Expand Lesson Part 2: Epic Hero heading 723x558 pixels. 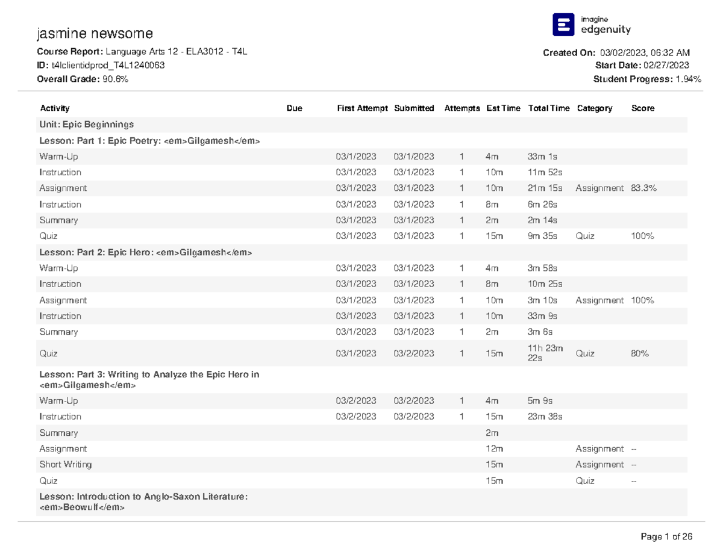point(145,252)
